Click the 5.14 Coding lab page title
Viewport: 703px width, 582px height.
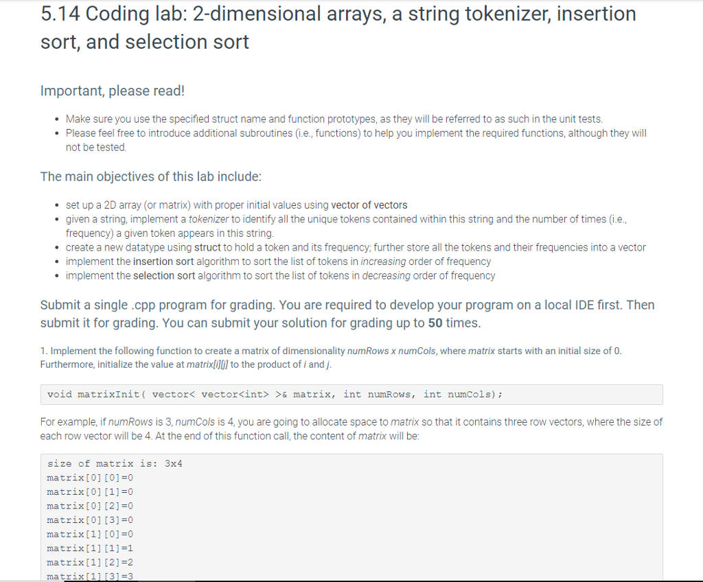tap(338, 28)
